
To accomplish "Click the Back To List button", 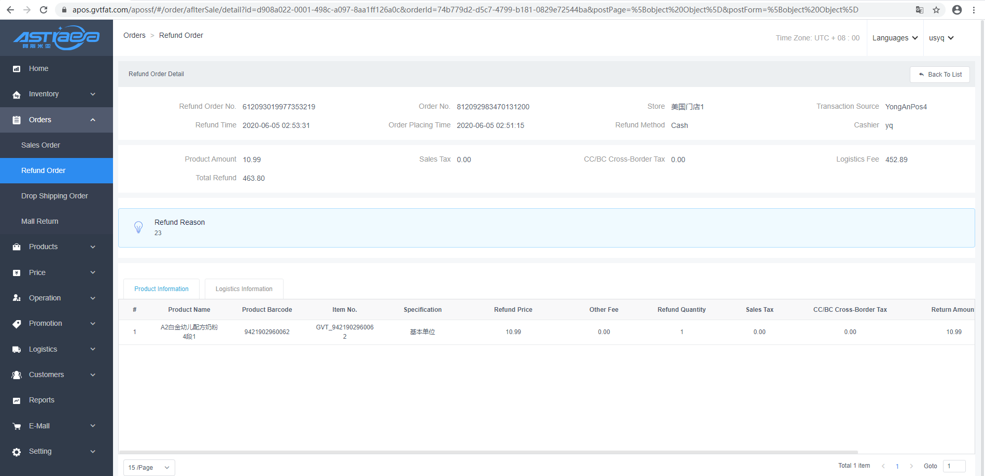I will 939,75.
